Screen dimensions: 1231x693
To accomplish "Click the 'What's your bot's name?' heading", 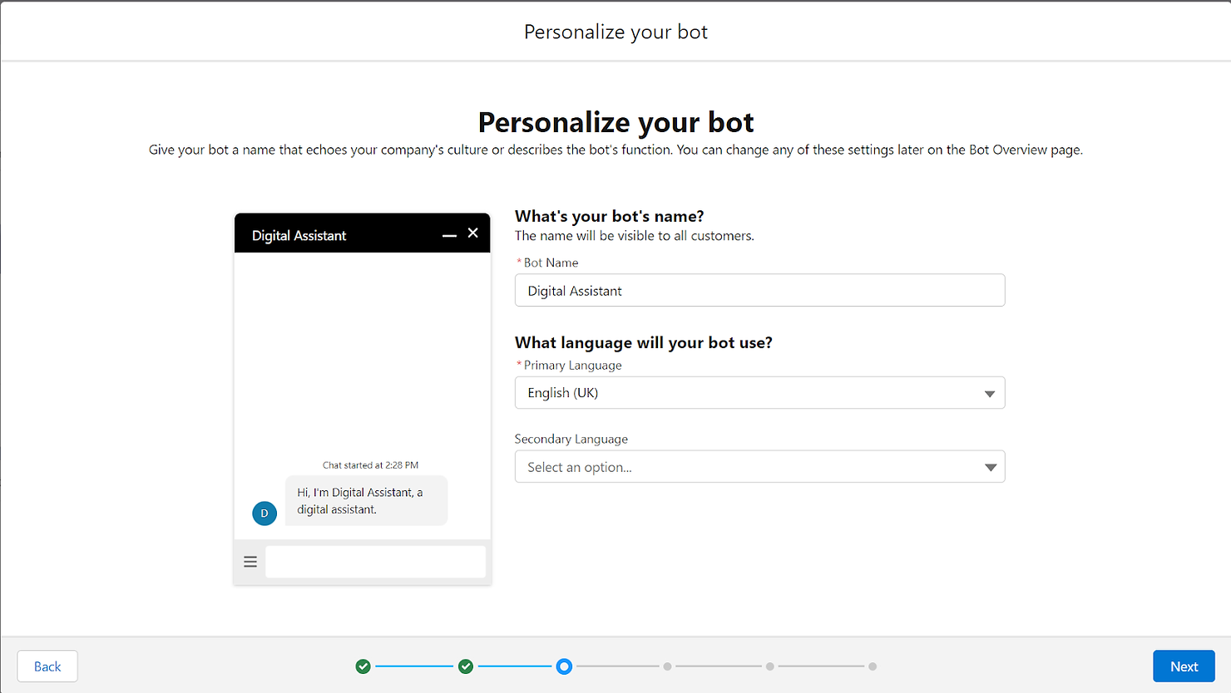I will coord(609,216).
